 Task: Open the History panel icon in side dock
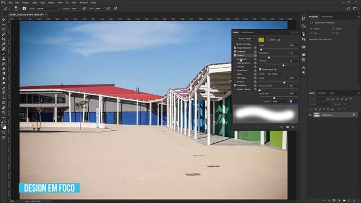tap(303, 19)
